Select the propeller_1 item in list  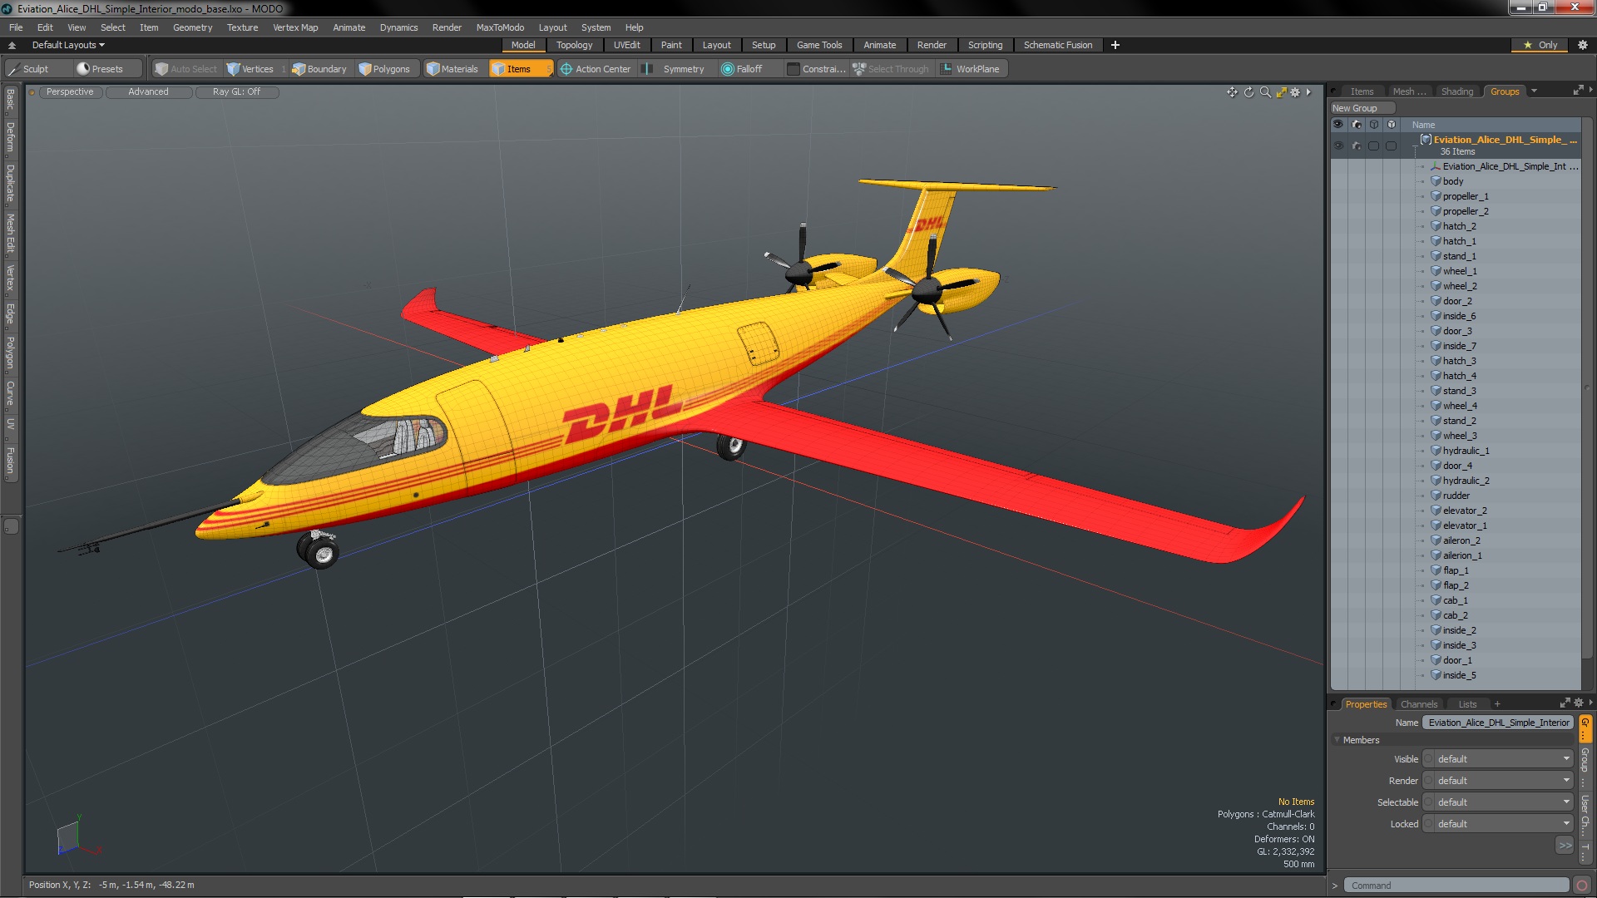1465,196
